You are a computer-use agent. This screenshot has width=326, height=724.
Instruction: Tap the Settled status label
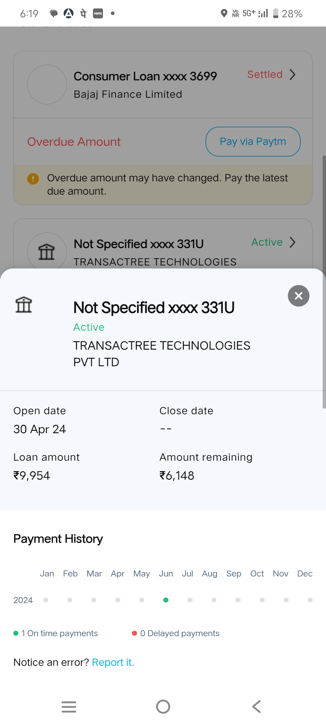pos(265,75)
